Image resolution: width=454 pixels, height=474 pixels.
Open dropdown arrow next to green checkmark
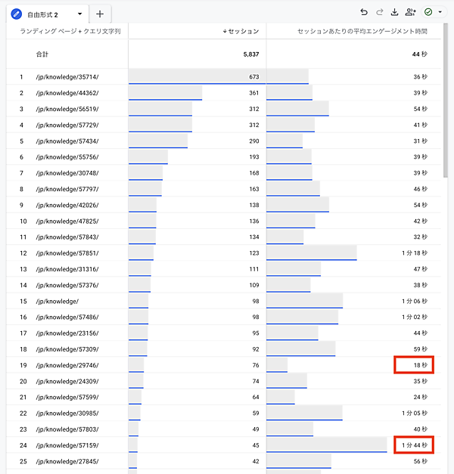(440, 12)
